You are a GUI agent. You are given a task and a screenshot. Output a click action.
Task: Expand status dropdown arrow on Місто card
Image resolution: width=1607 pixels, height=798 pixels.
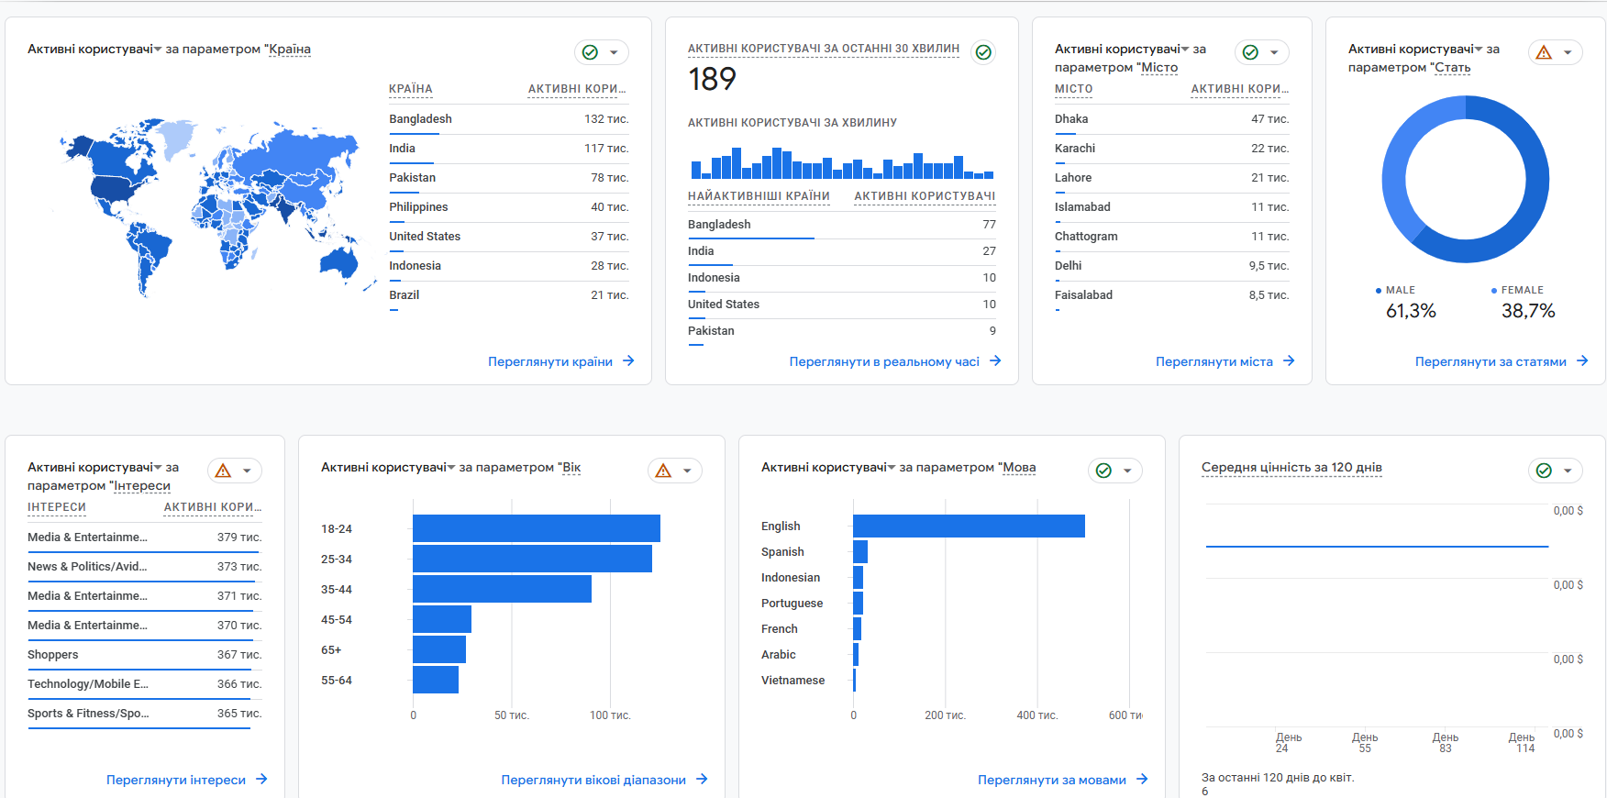1274,52
